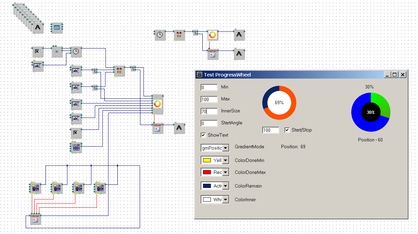Select the edit box element wired to the upper L node
The height and width of the screenshot is (234, 418).
coord(76,71)
